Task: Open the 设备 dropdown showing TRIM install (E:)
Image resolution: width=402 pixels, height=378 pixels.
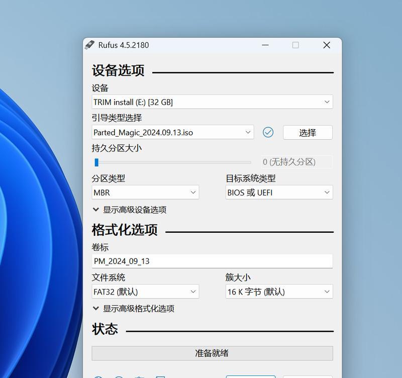Action: pyautogui.click(x=212, y=102)
